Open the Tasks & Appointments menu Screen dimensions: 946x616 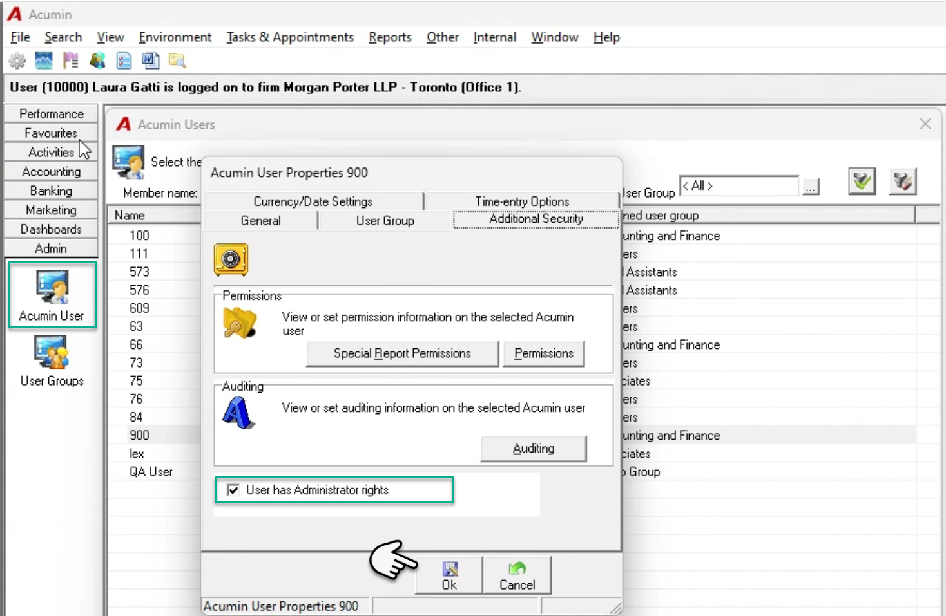click(x=290, y=37)
